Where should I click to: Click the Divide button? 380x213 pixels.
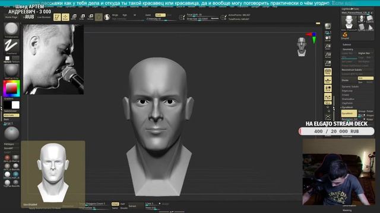[x=349, y=80]
